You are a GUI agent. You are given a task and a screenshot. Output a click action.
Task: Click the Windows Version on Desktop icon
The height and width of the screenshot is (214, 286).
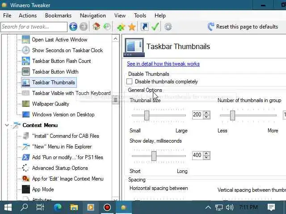(26, 115)
